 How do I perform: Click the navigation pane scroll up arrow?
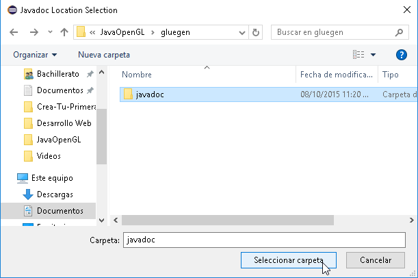coord(101,72)
